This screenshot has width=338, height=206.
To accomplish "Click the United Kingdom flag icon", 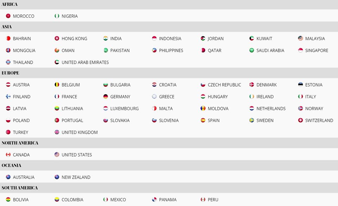I will click(57, 132).
